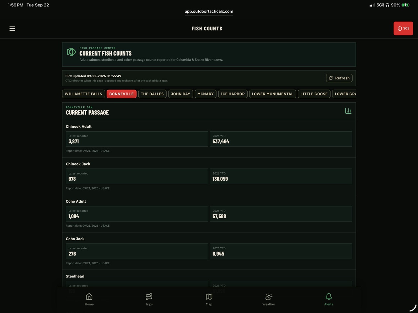The image size is (418, 313).
Task: Open the Little Goose dam tab
Action: 314,94
